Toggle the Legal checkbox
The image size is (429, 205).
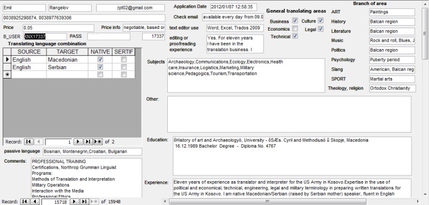click(x=320, y=28)
